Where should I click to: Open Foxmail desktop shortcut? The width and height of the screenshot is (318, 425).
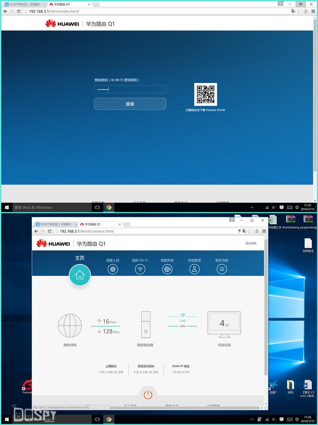[x=27, y=386]
